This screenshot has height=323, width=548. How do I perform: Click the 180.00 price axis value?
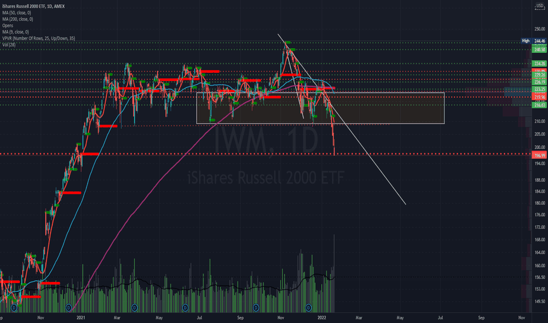540,203
